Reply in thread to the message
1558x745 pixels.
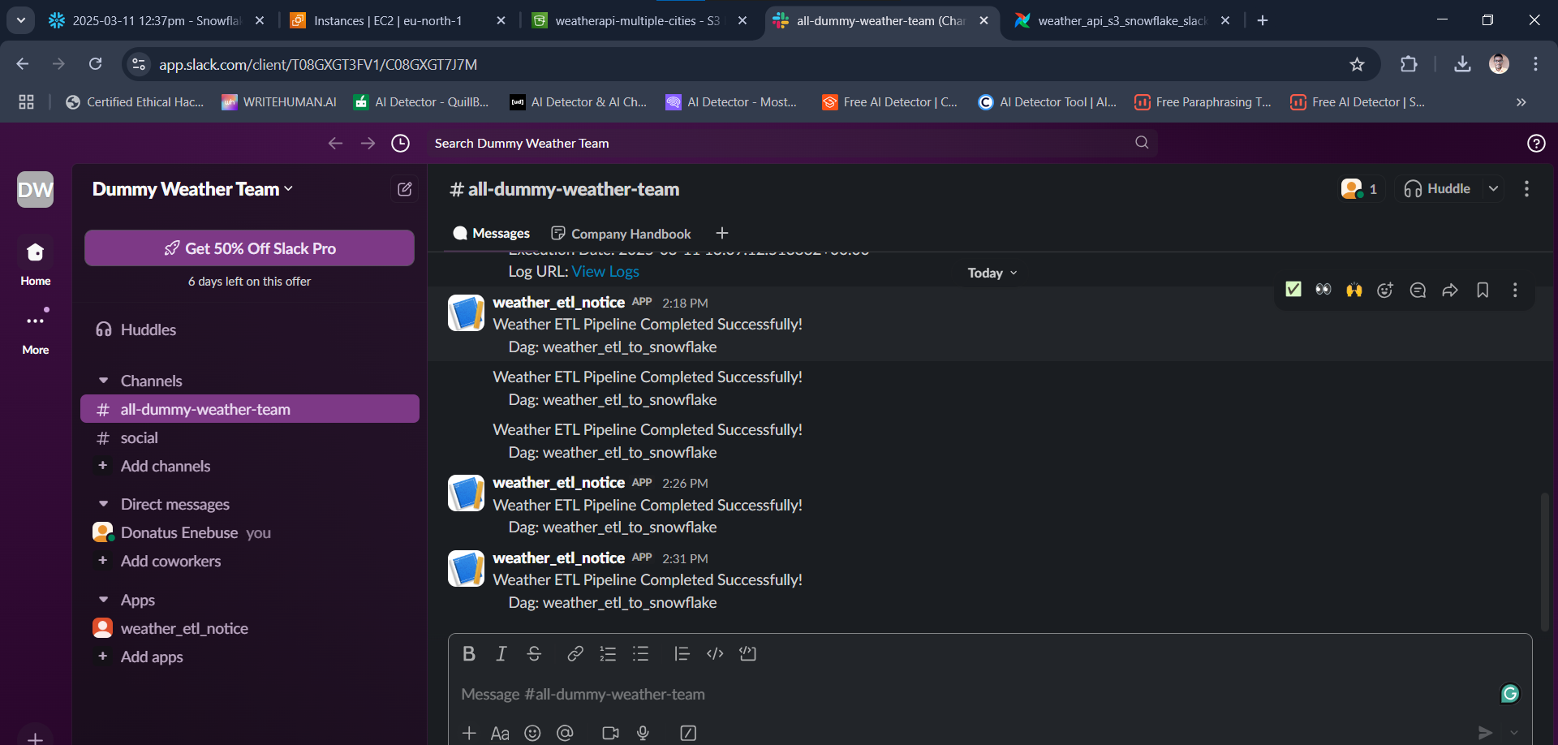pos(1418,290)
